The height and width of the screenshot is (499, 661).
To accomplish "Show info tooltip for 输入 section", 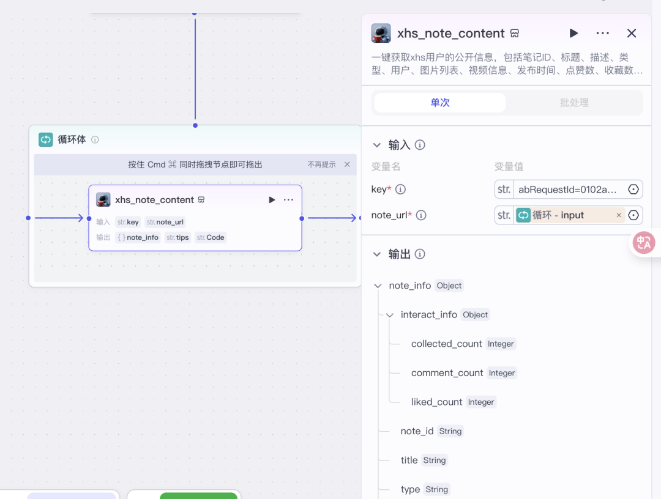I will 419,145.
